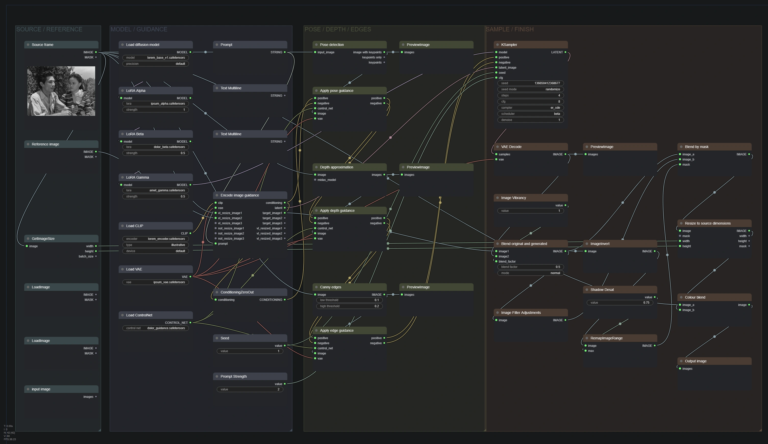Collapse the Load ControlNet node dot

(122, 315)
